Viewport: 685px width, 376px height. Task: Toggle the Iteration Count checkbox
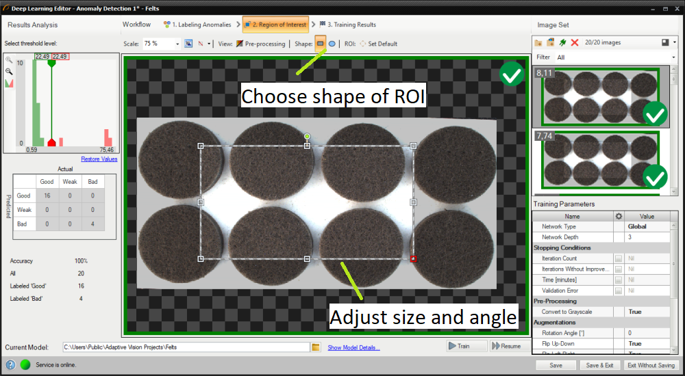tap(619, 258)
